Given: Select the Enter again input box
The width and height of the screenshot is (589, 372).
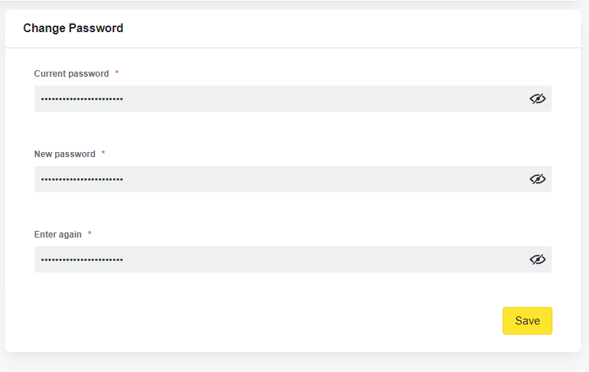Looking at the screenshot, I should pyautogui.click(x=293, y=259).
